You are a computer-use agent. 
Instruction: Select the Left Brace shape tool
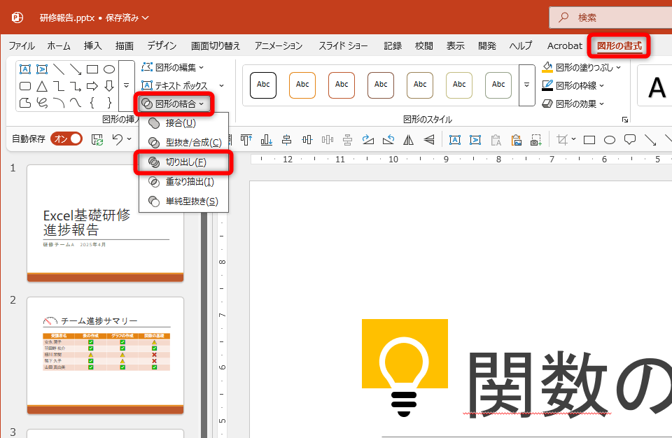[92, 104]
